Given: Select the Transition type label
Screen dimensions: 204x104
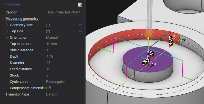Looking at the screenshot, I should (17, 94).
